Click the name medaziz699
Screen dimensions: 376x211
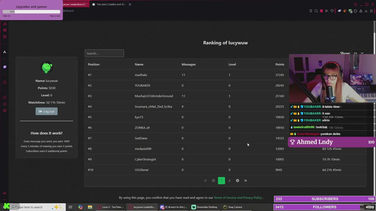(143, 149)
